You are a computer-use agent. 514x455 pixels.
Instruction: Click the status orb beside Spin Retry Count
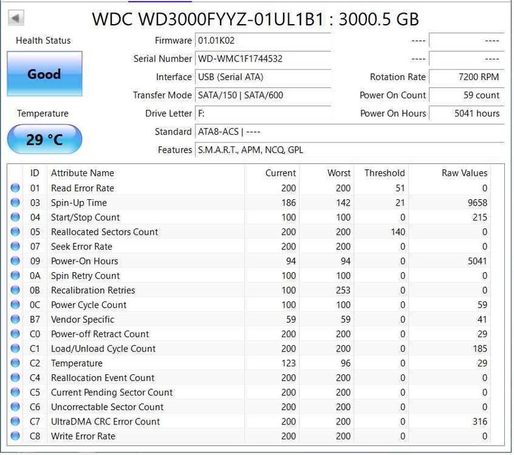point(15,275)
